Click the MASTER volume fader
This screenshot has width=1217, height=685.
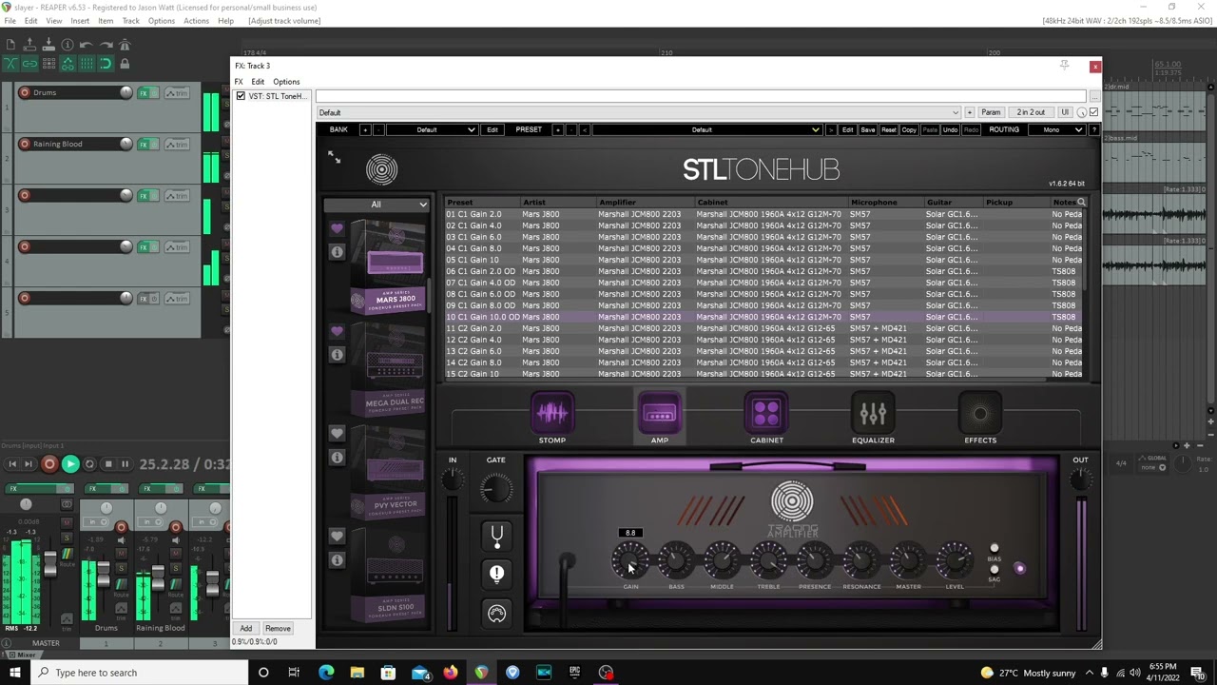49,563
